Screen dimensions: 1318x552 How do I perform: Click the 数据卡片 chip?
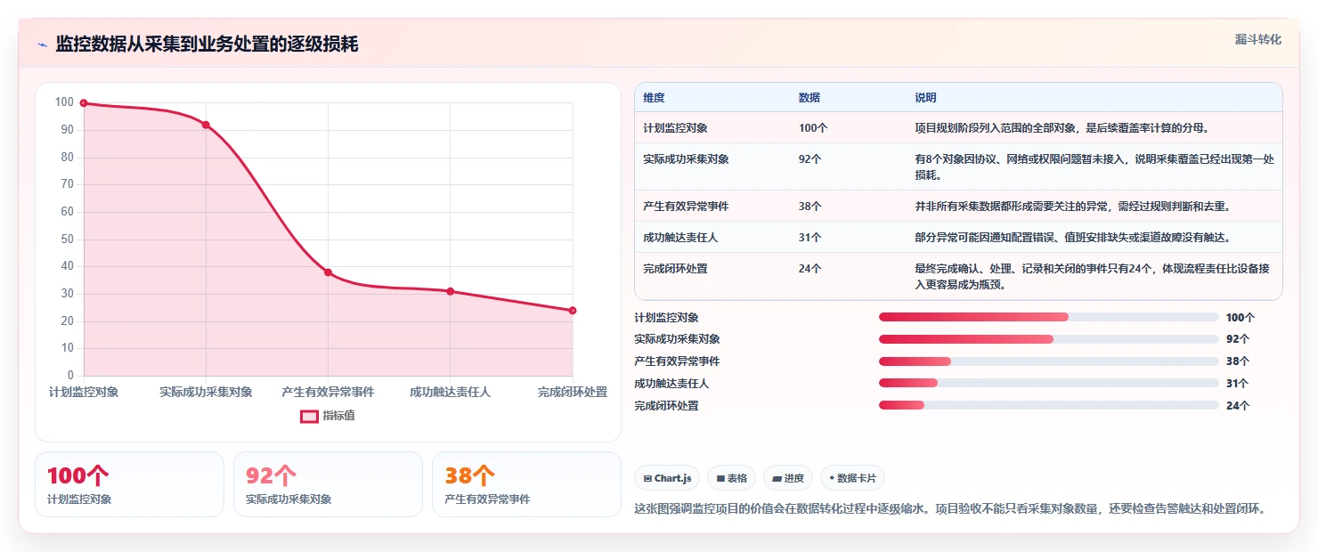pos(852,478)
